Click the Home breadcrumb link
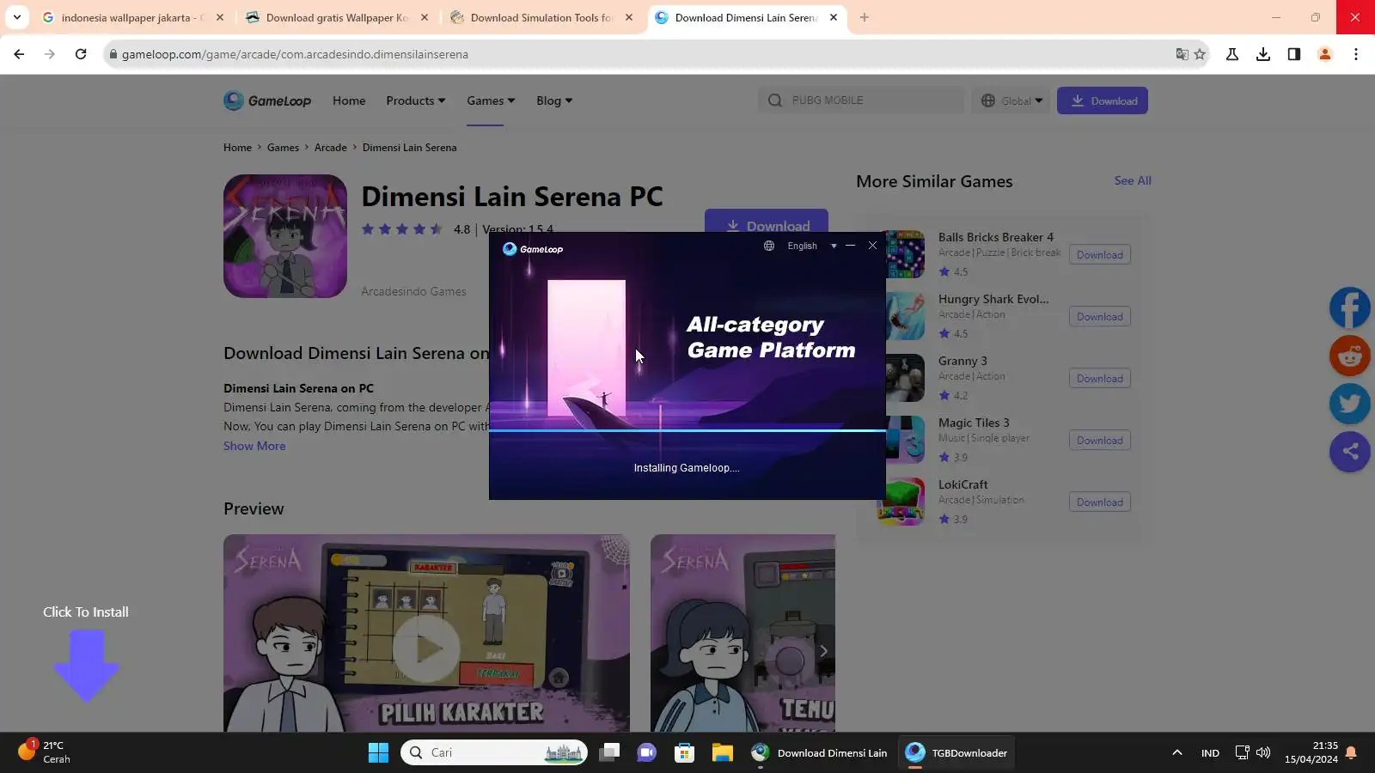The width and height of the screenshot is (1375, 773). point(237,148)
